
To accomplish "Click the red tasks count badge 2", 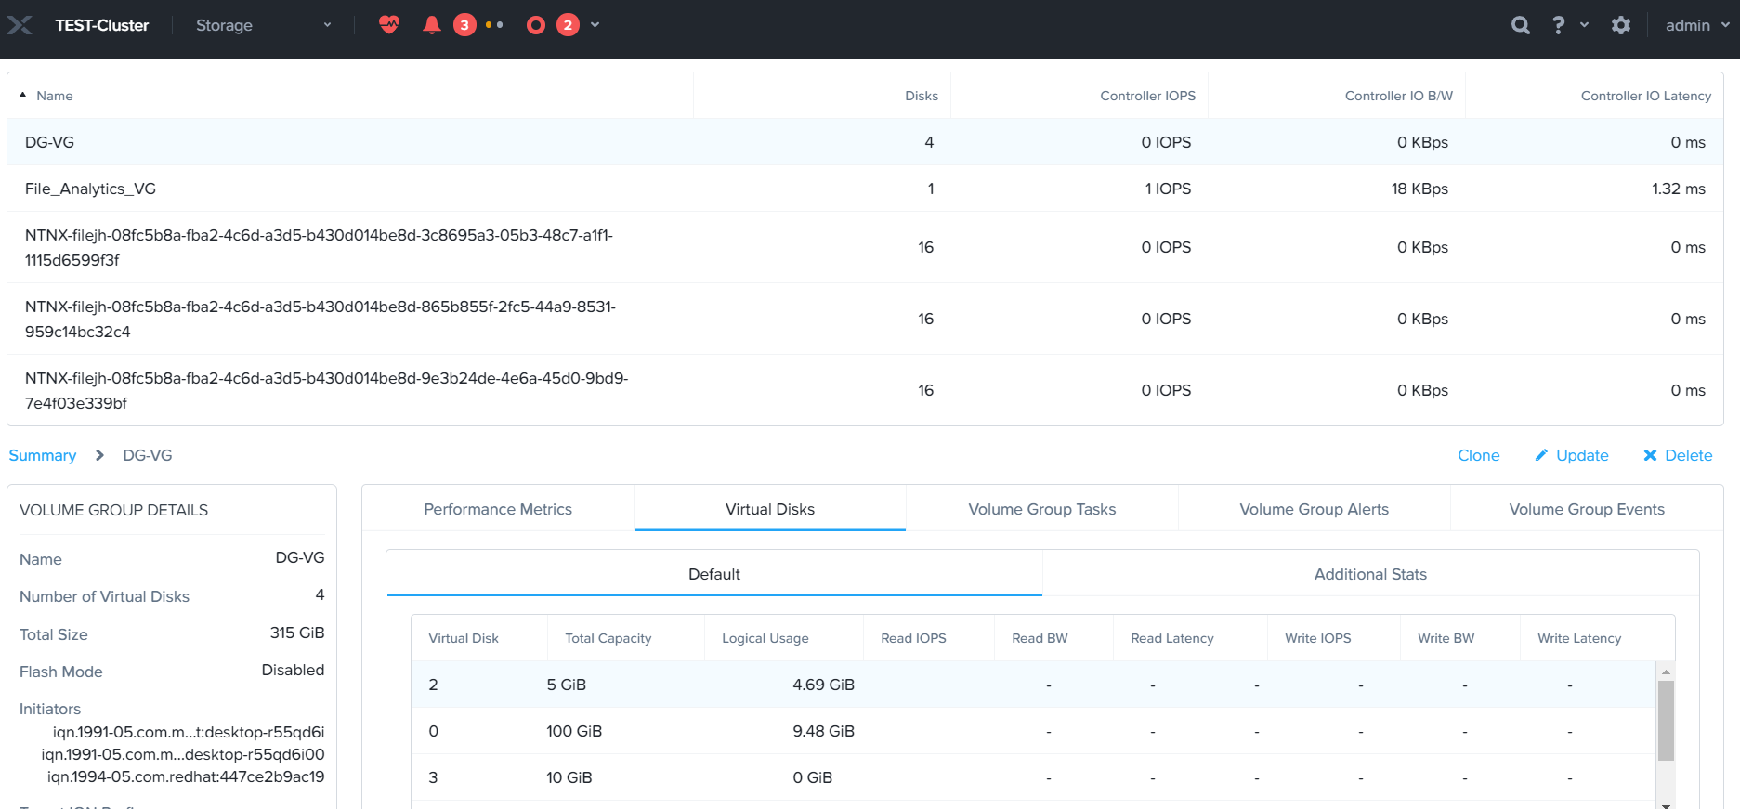I will coord(568,25).
